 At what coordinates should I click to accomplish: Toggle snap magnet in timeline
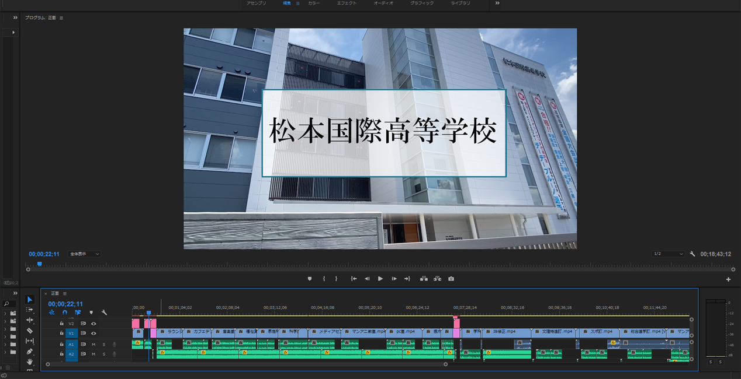(65, 313)
